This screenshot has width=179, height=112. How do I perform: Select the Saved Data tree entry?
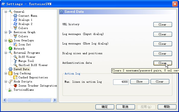pyautogui.click(x=22, y=69)
